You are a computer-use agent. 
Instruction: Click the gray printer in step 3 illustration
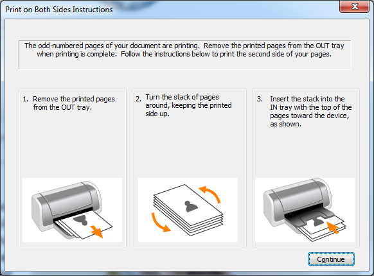point(298,203)
